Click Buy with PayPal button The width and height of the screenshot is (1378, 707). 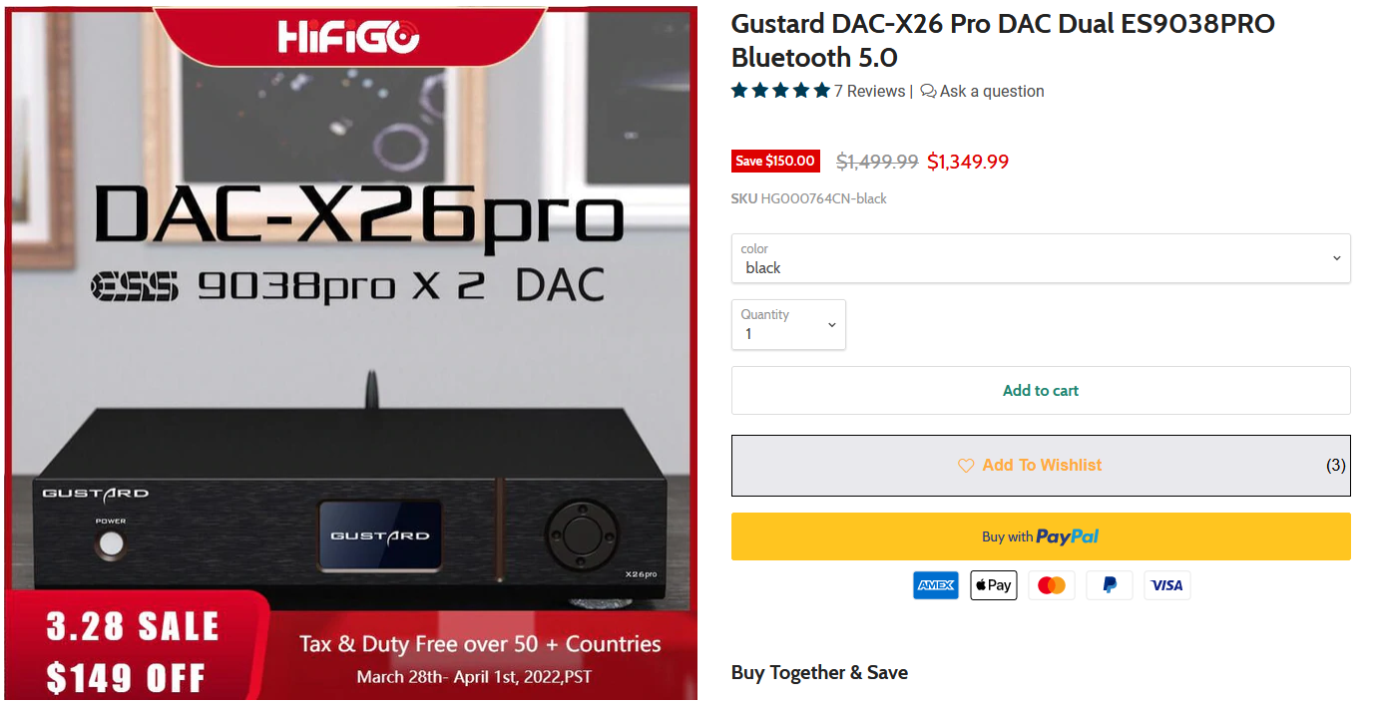coord(1041,536)
